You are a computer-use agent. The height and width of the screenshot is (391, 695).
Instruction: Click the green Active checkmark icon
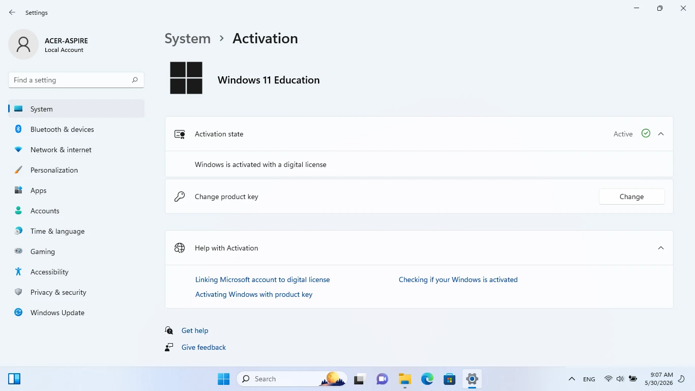point(646,133)
